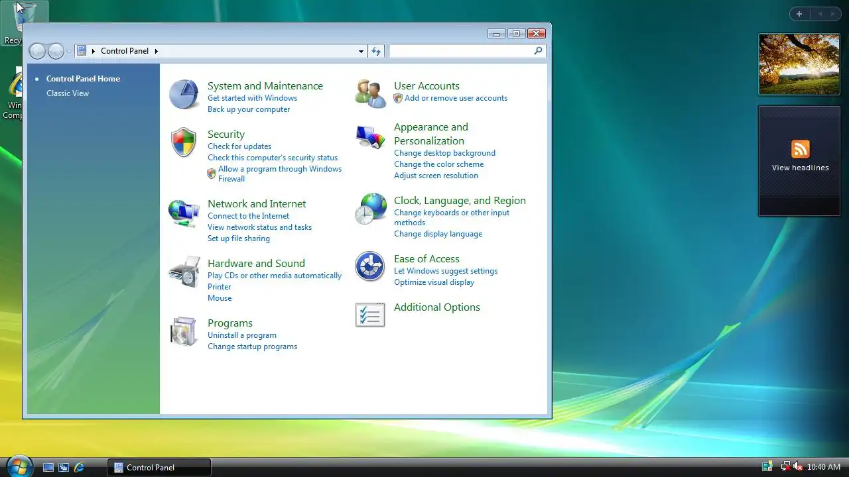Click the Control Panel icon in the address bar
This screenshot has height=477, width=849.
[x=82, y=50]
